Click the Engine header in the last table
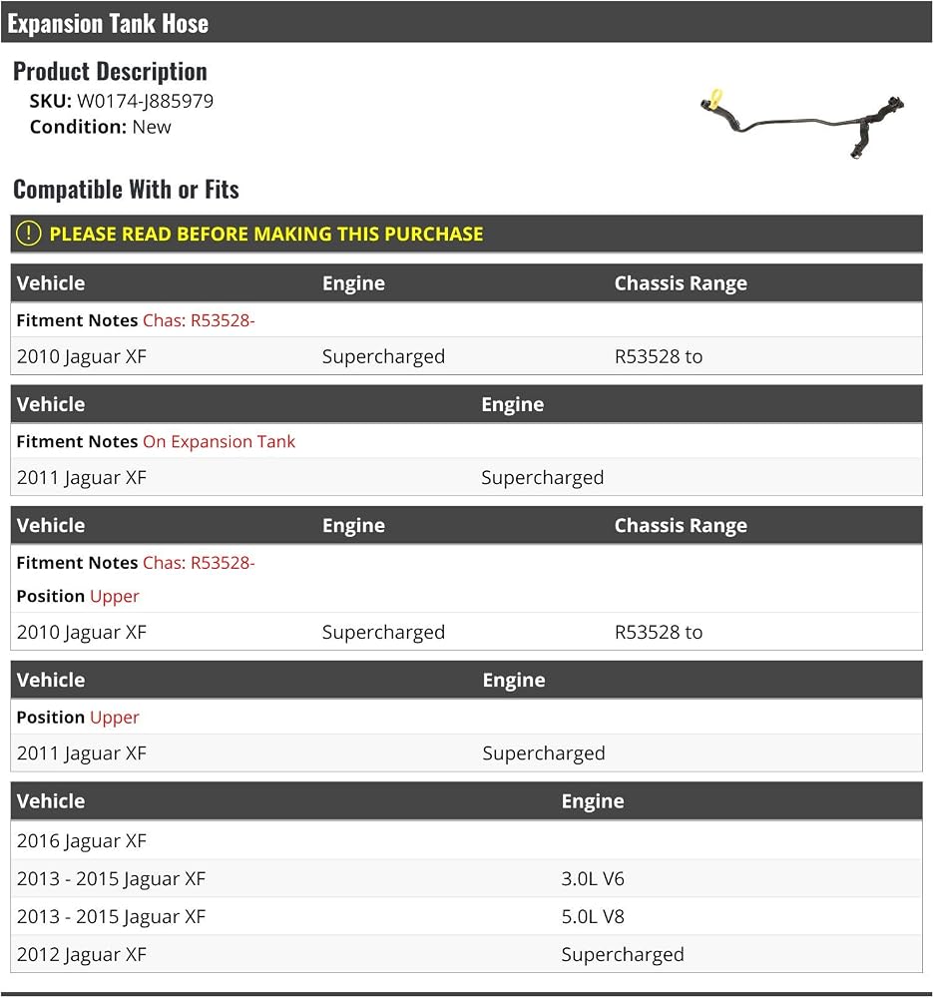The height and width of the screenshot is (998, 934). pos(593,800)
